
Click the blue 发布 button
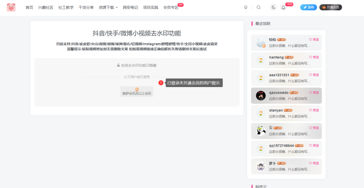coord(309,7)
